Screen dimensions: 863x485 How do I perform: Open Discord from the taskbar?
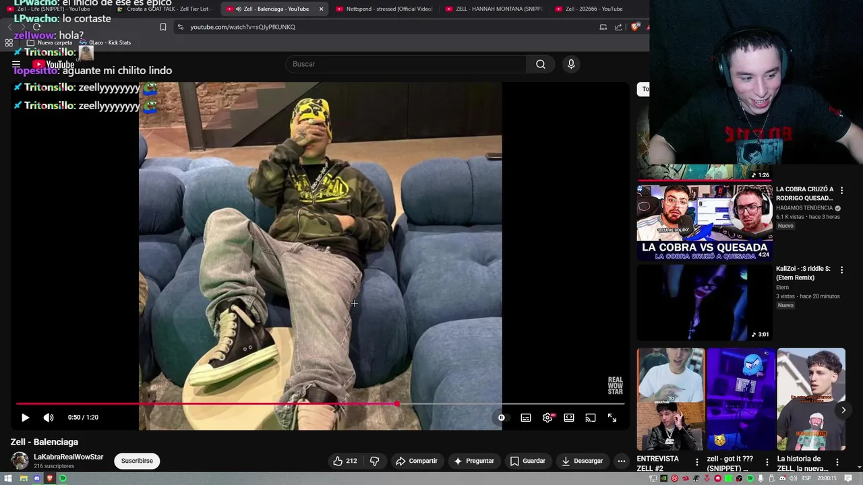click(36, 478)
